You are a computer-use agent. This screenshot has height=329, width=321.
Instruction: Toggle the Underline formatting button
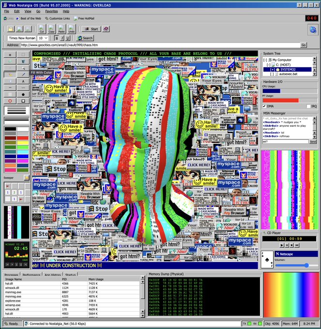68,38
